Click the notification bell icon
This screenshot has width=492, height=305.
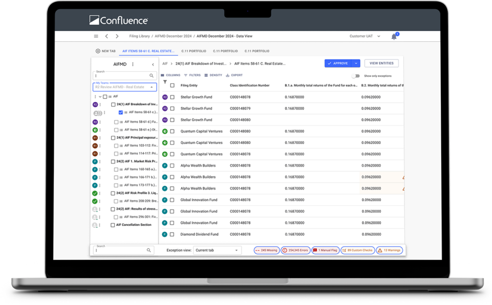coord(394,36)
